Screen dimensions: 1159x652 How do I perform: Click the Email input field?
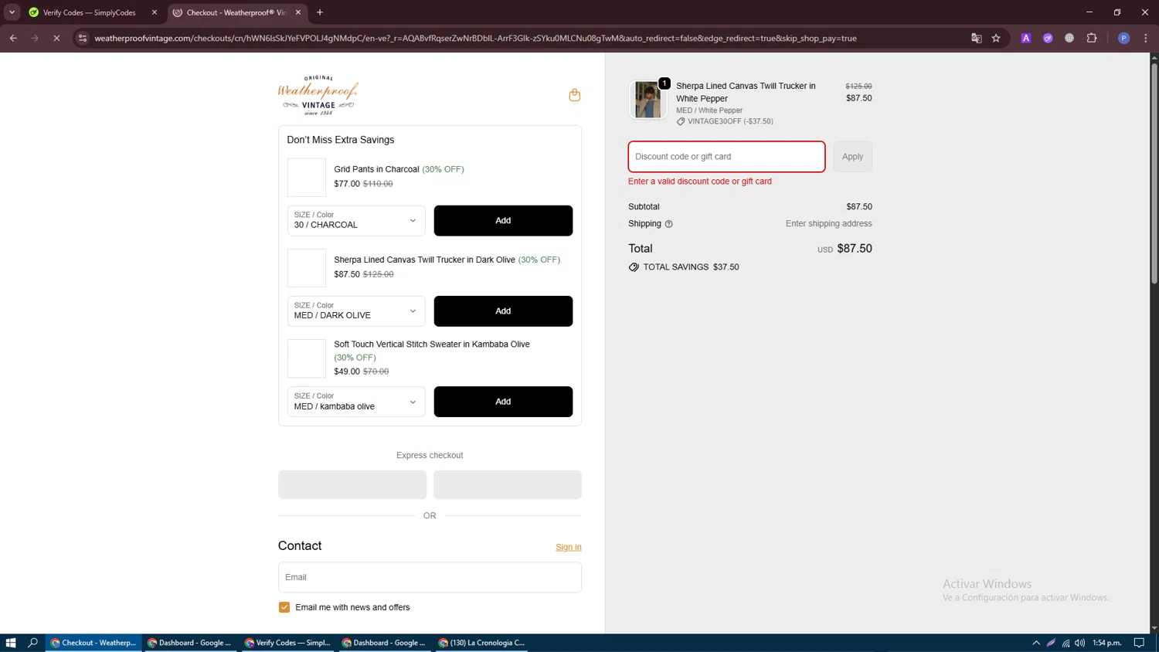click(430, 577)
